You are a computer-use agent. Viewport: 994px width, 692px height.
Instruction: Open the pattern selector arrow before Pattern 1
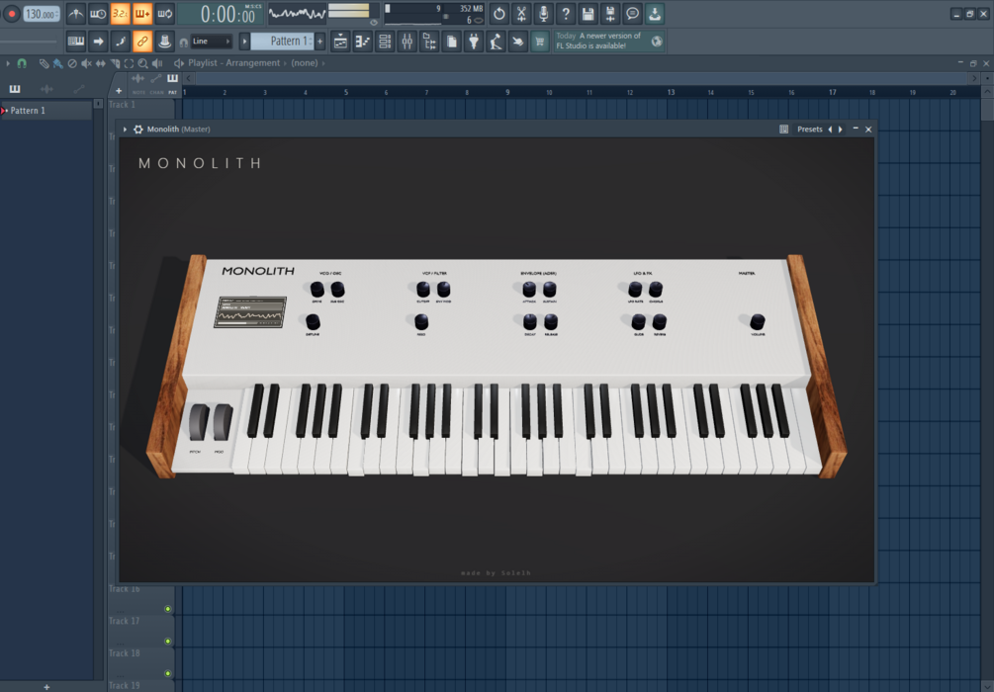244,42
